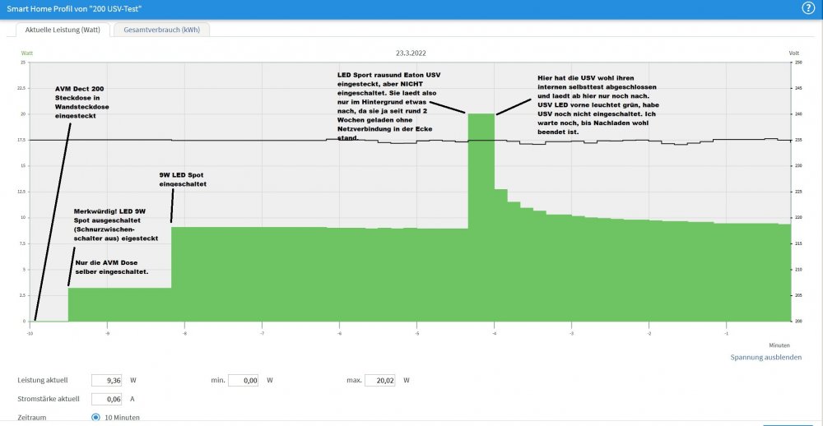Click the -4 tick on the minutes axis

point(494,333)
